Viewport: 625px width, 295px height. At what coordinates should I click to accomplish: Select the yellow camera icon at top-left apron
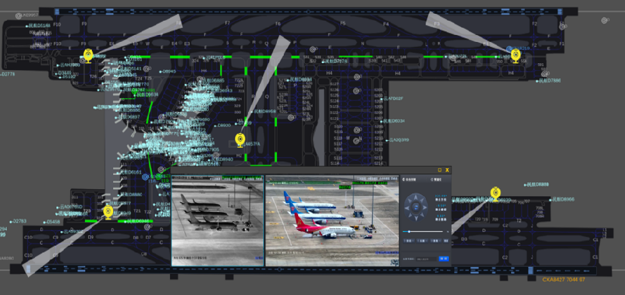click(x=88, y=55)
